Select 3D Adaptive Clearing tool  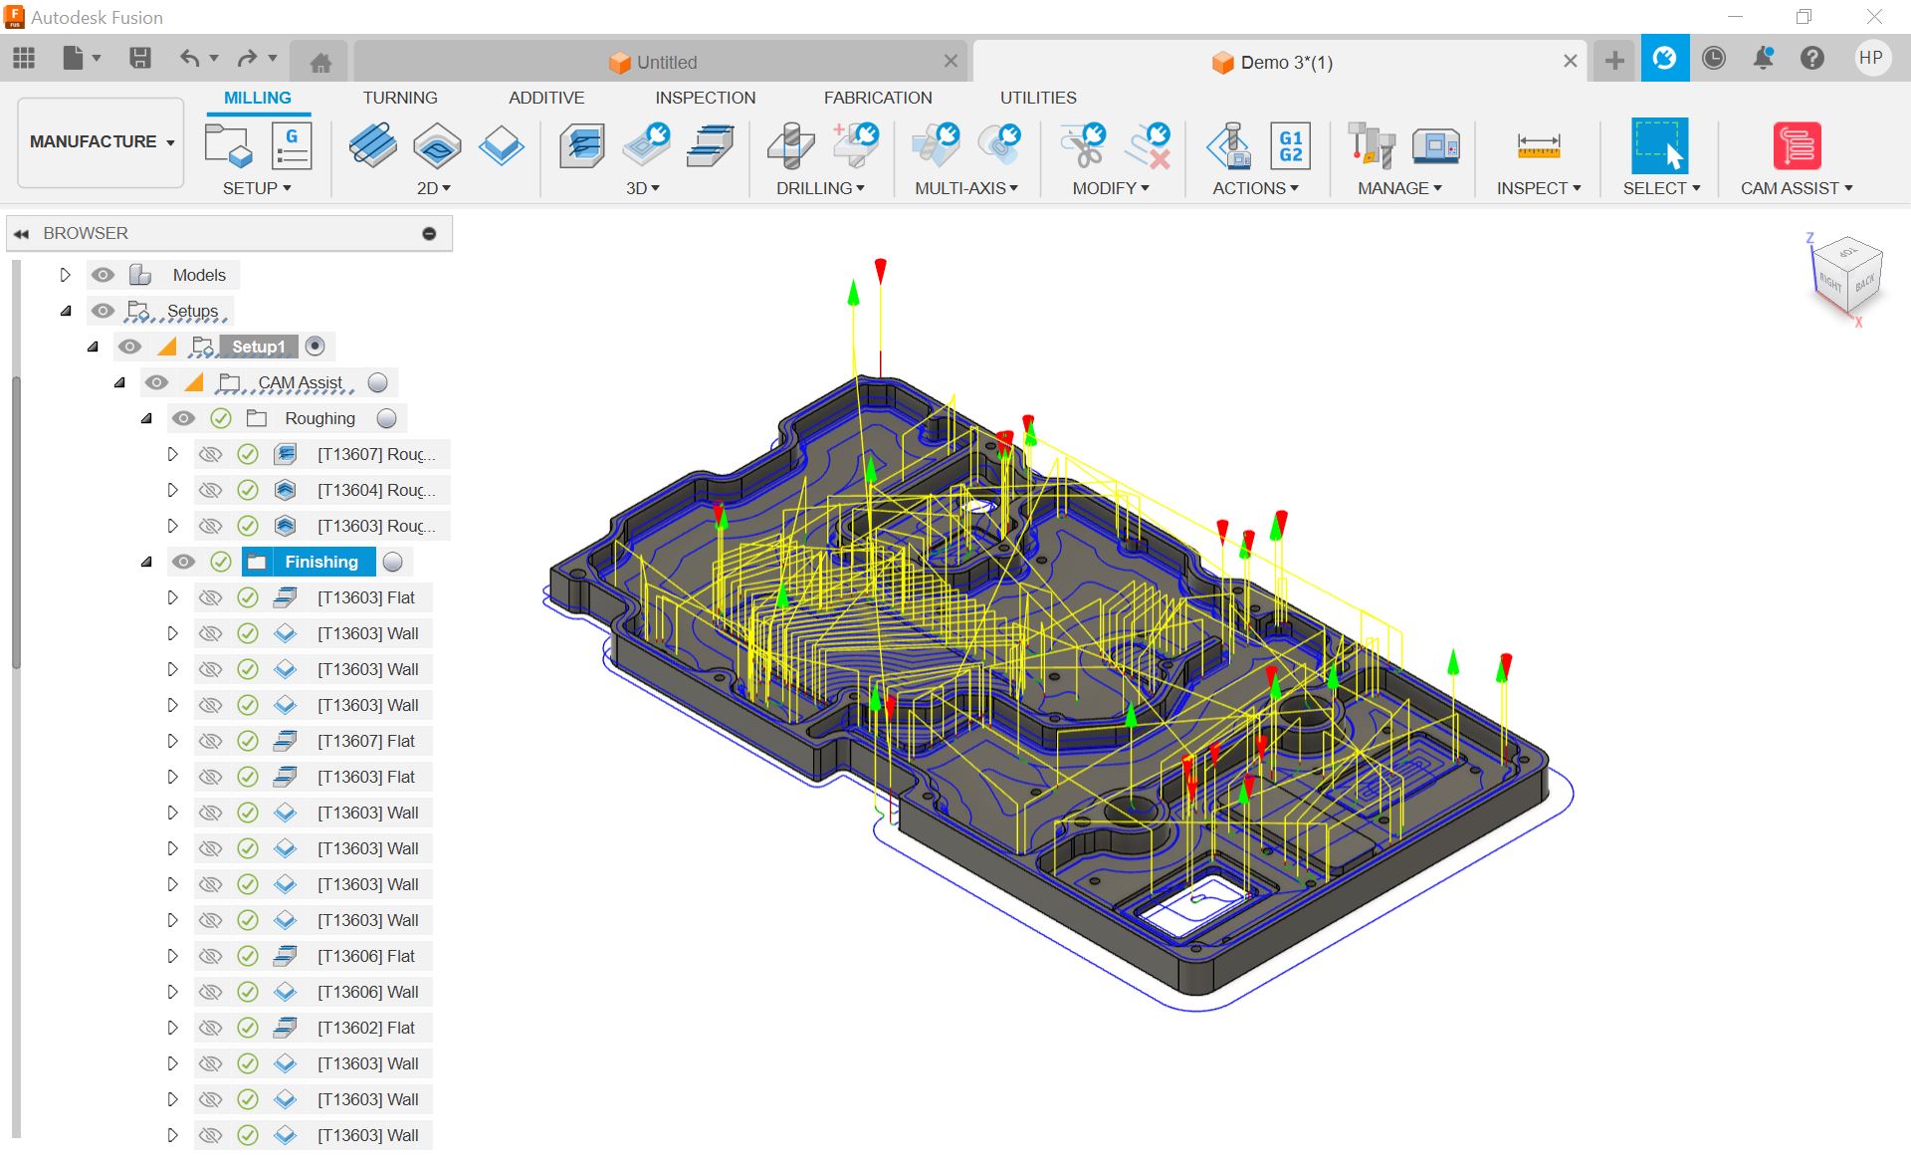[x=582, y=146]
